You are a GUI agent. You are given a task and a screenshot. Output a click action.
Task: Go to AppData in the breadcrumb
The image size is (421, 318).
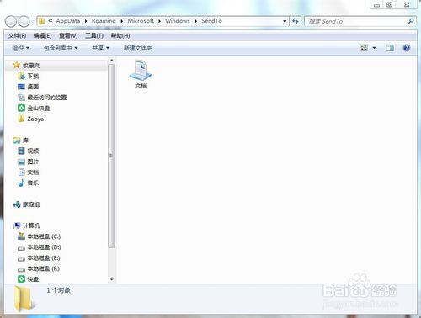click(68, 21)
